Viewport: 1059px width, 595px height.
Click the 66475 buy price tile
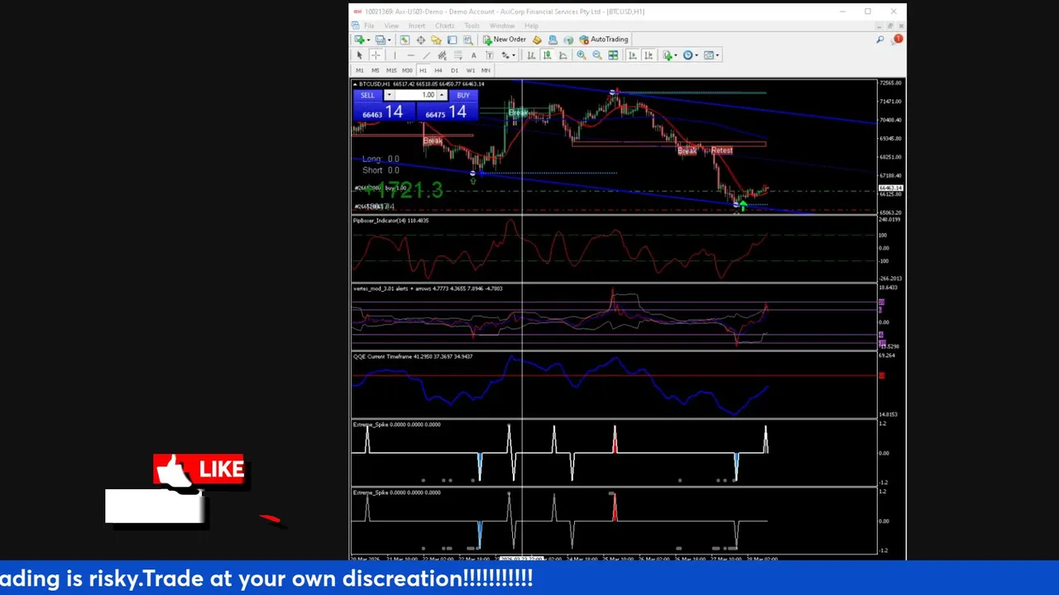[447, 112]
